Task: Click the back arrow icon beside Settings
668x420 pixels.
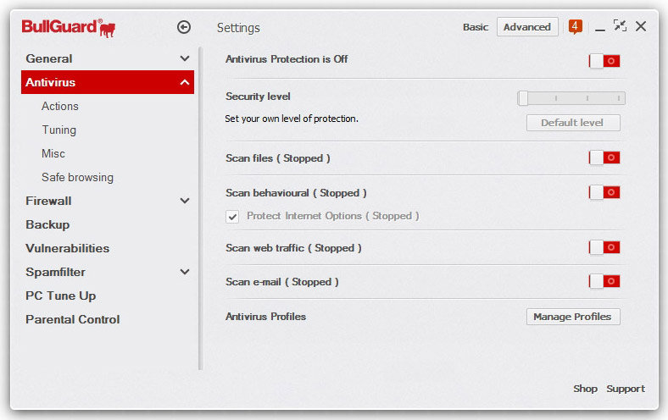Action: pyautogui.click(x=184, y=27)
